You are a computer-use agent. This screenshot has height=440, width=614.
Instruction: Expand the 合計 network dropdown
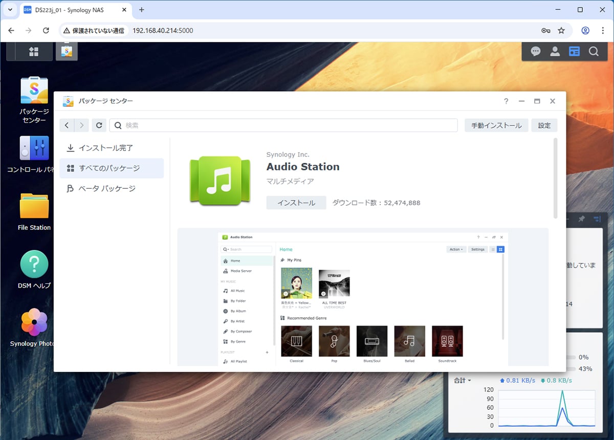(x=462, y=381)
